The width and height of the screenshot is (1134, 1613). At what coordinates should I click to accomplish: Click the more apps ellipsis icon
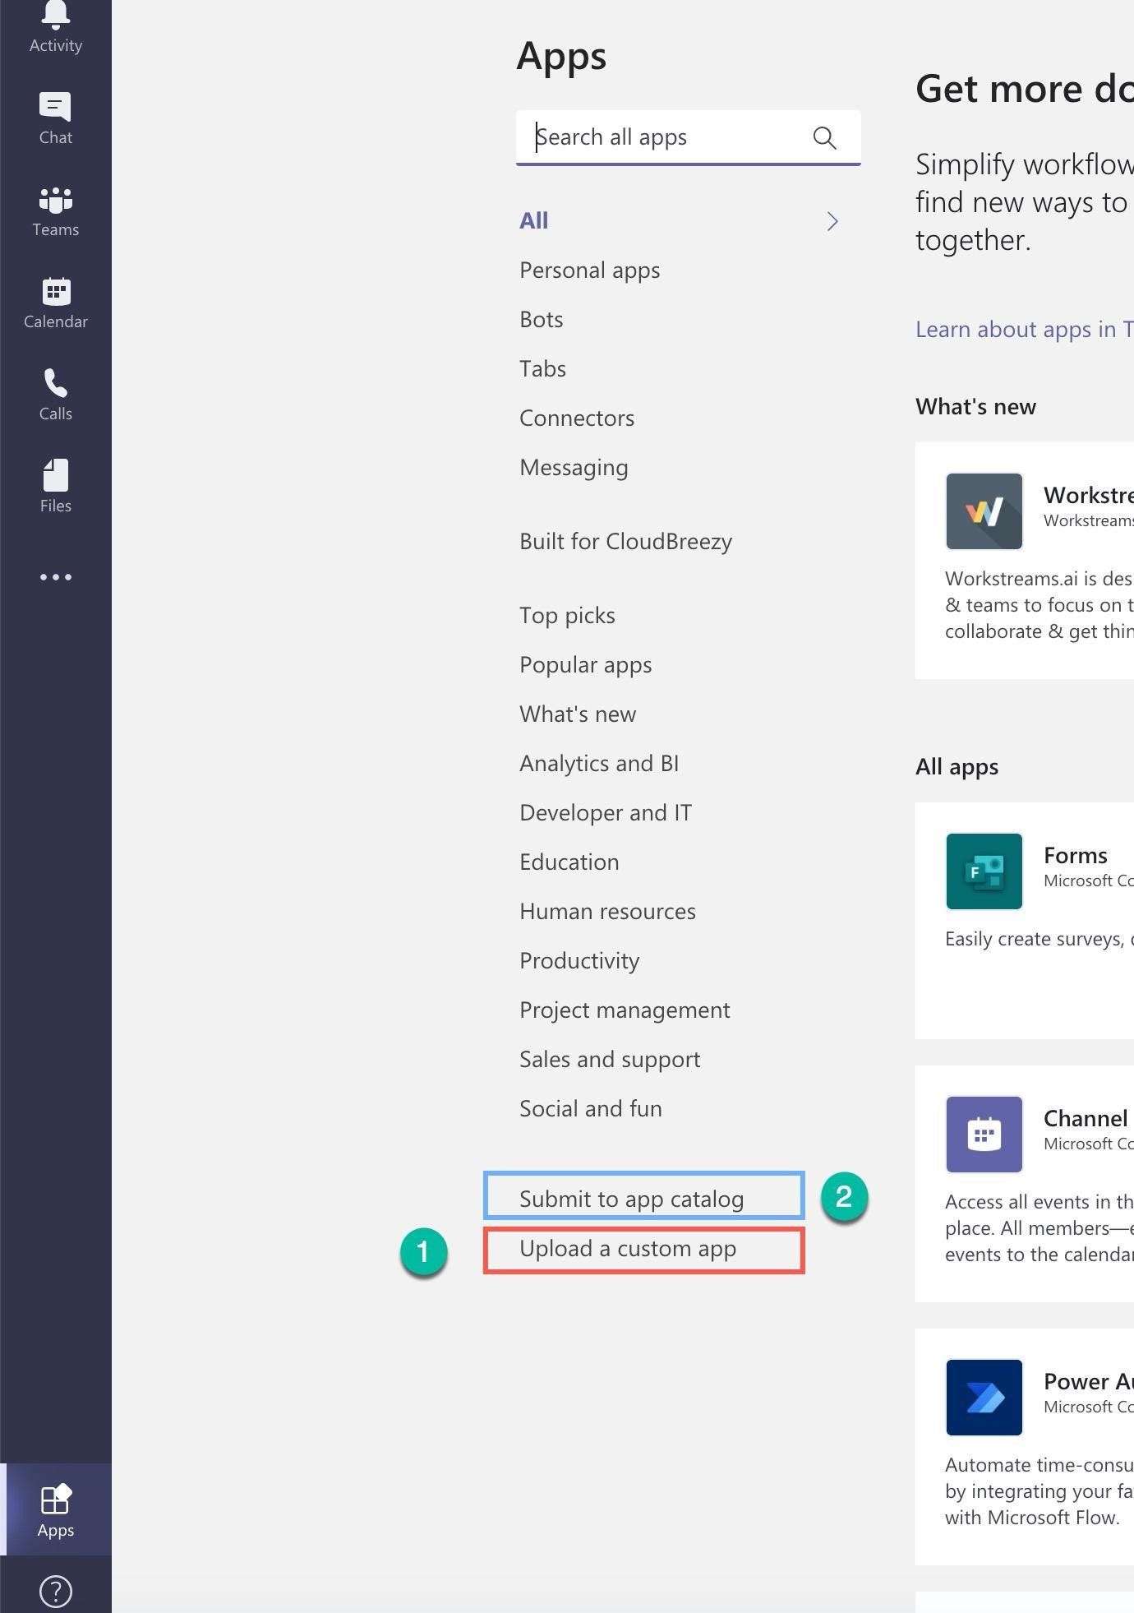pos(55,577)
